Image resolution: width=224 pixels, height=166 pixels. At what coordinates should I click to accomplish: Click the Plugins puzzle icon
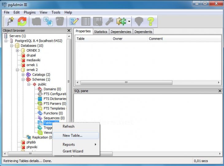click(121, 22)
